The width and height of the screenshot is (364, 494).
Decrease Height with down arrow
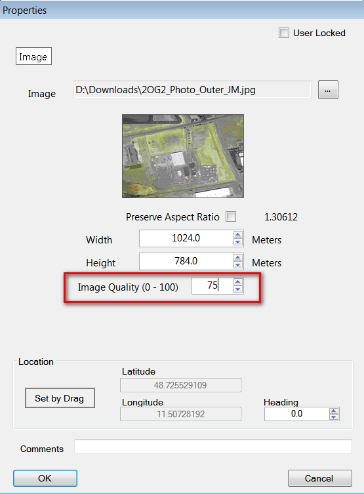[x=238, y=265]
